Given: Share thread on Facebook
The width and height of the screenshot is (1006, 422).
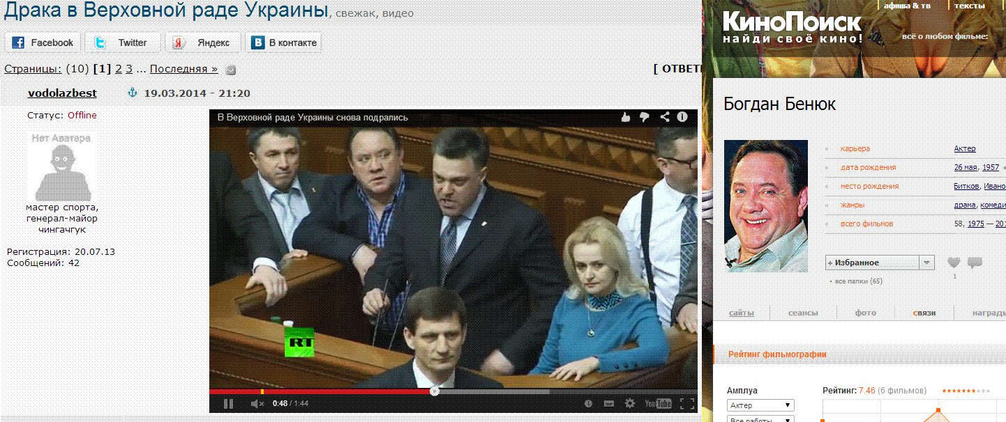Looking at the screenshot, I should (x=43, y=42).
